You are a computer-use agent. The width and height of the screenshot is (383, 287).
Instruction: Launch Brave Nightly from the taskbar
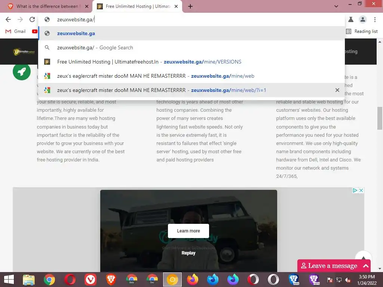tap(314, 280)
